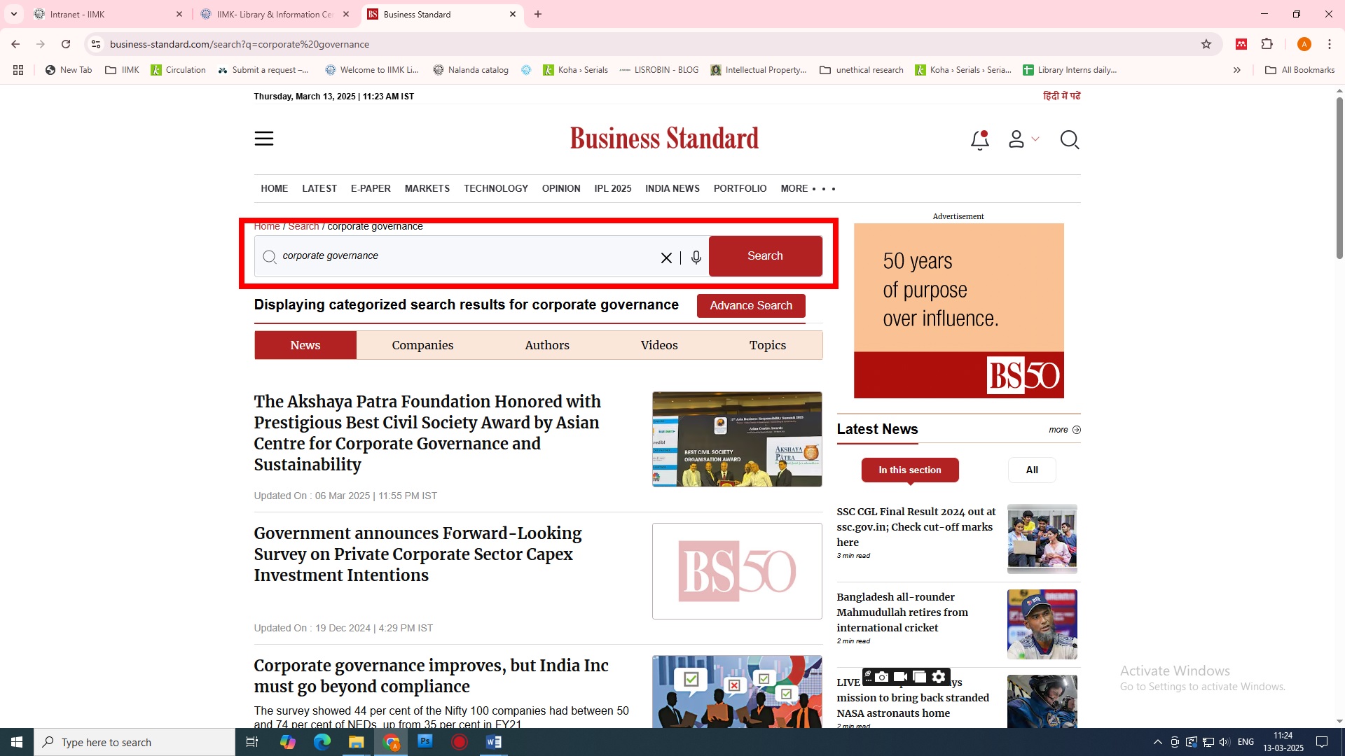Click the magnifier search icon in header
The height and width of the screenshot is (756, 1345).
1069,140
